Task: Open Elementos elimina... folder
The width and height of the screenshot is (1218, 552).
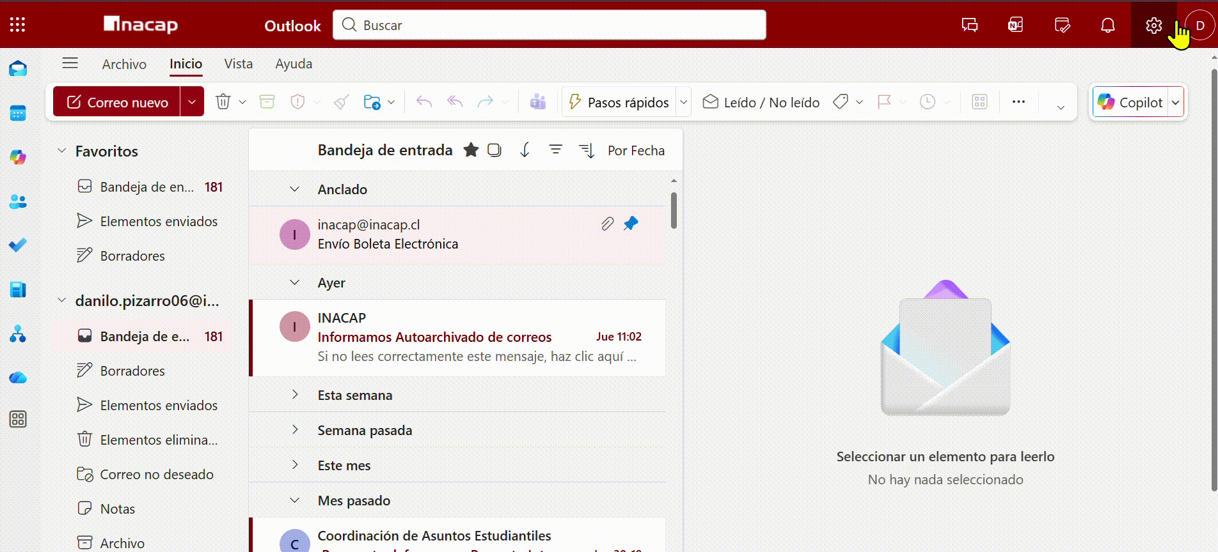Action: 147,440
